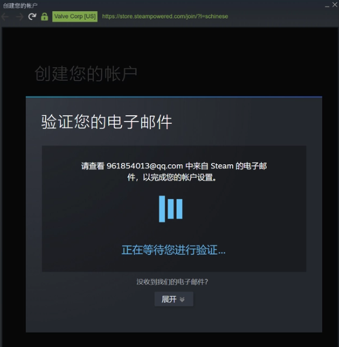This screenshot has width=339, height=347.
Task: Click the double chevron beside 展开
Action: [182, 300]
